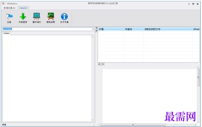Click the red X app icon in title bar
Viewport: 202px width, 127px height.
[3, 3]
